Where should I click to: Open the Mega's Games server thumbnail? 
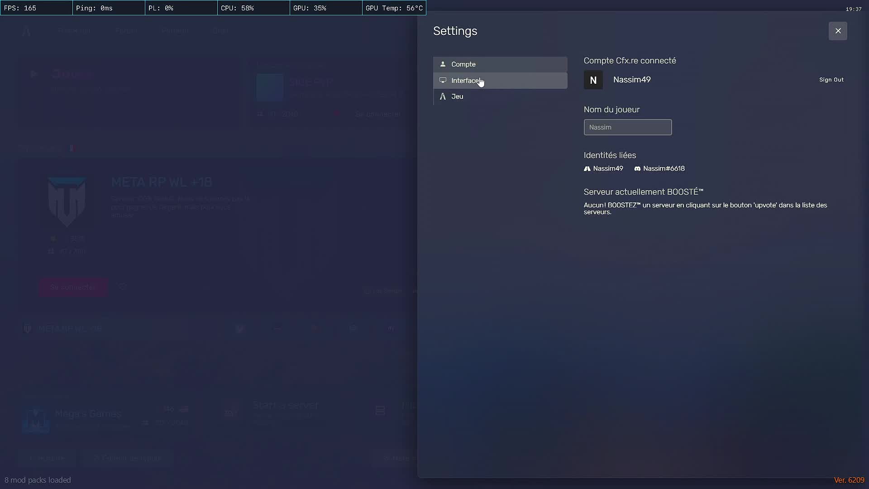point(35,421)
